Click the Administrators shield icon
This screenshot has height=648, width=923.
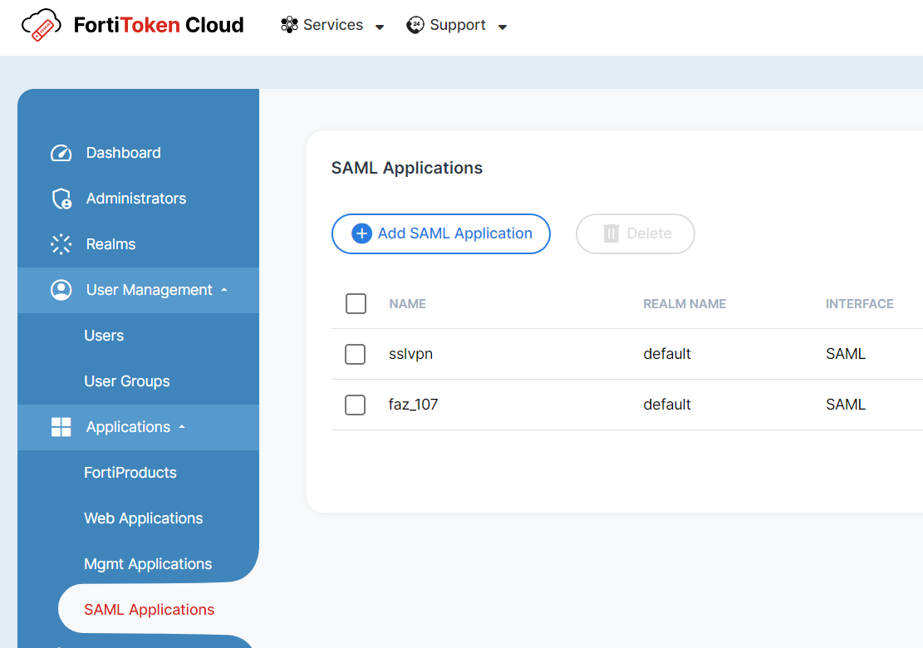(61, 198)
